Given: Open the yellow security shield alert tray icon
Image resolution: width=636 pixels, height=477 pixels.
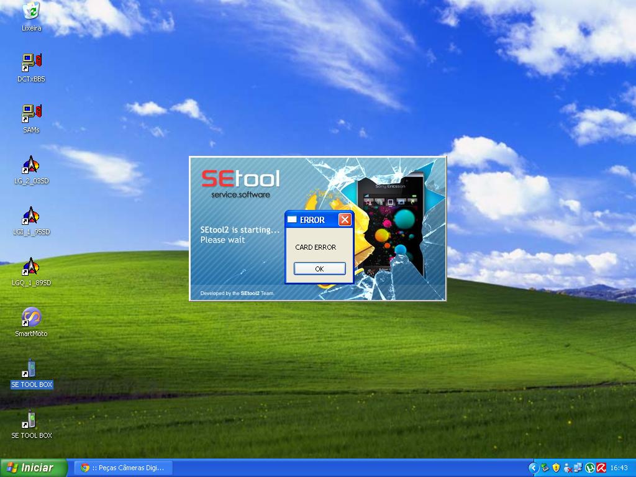Looking at the screenshot, I should 556,468.
